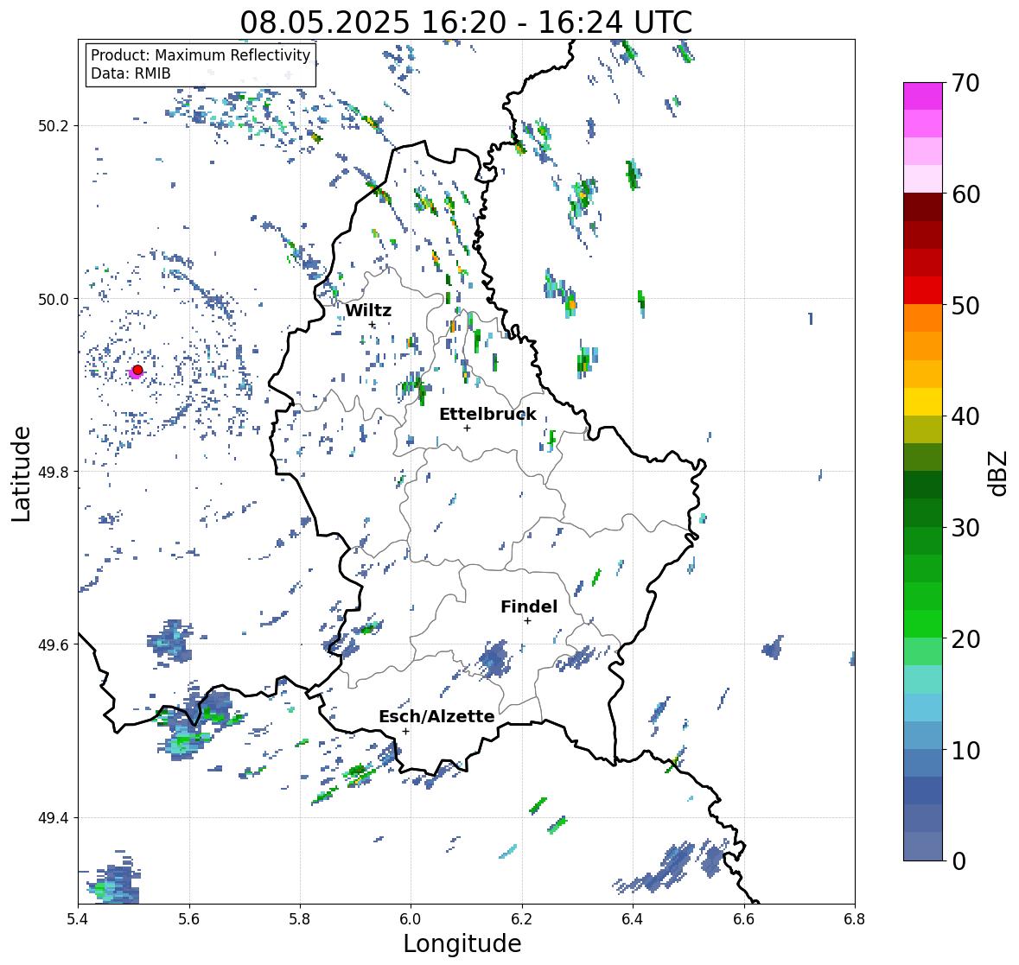Viewport: 1019px width, 965px height.
Task: Click the Esch/Alzette city label
Action: (436, 716)
